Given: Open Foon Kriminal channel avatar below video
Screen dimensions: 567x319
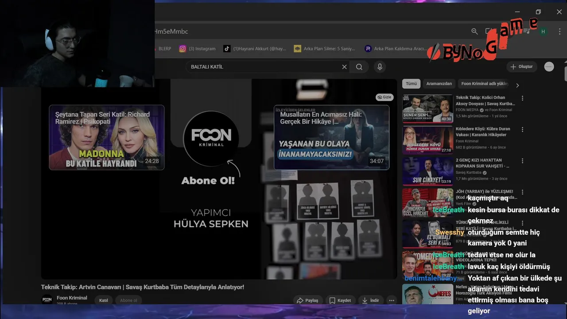Looking at the screenshot, I should click(47, 300).
